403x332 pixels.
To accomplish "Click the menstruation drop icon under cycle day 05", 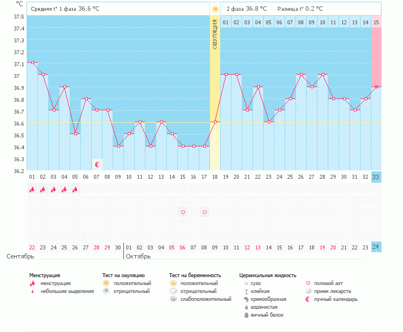I will (75, 189).
